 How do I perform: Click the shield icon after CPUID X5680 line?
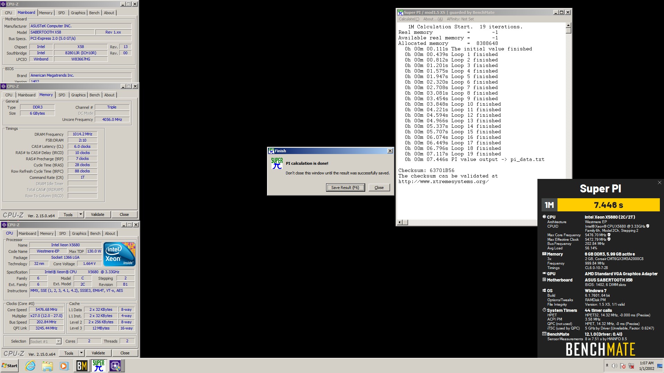tap(648, 226)
